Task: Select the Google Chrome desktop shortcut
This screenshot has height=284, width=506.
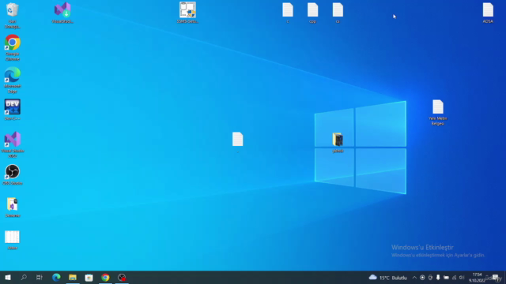Action: 13,47
